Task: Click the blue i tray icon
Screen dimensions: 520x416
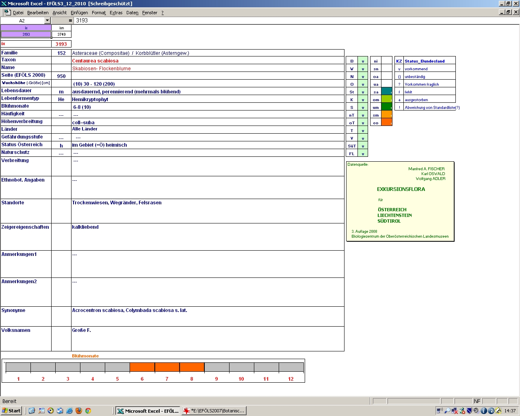Action: [x=484, y=411]
